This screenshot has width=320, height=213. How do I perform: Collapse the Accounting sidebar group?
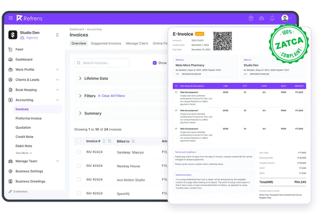(x=58, y=100)
